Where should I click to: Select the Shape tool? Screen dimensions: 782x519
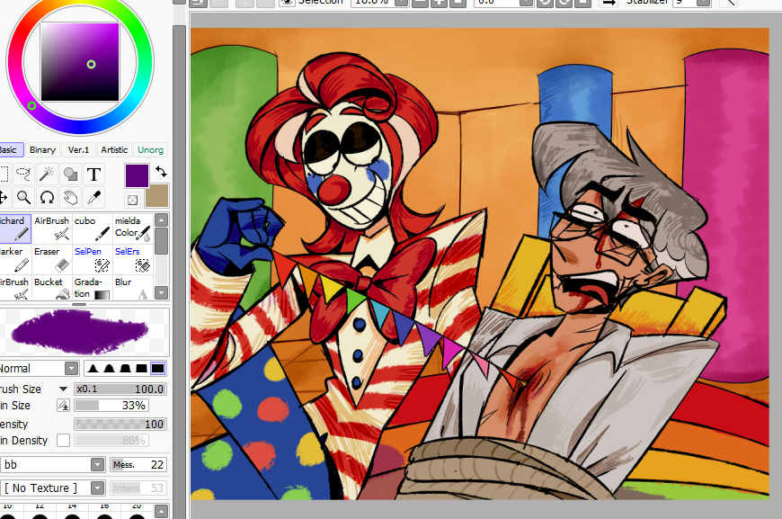[70, 174]
